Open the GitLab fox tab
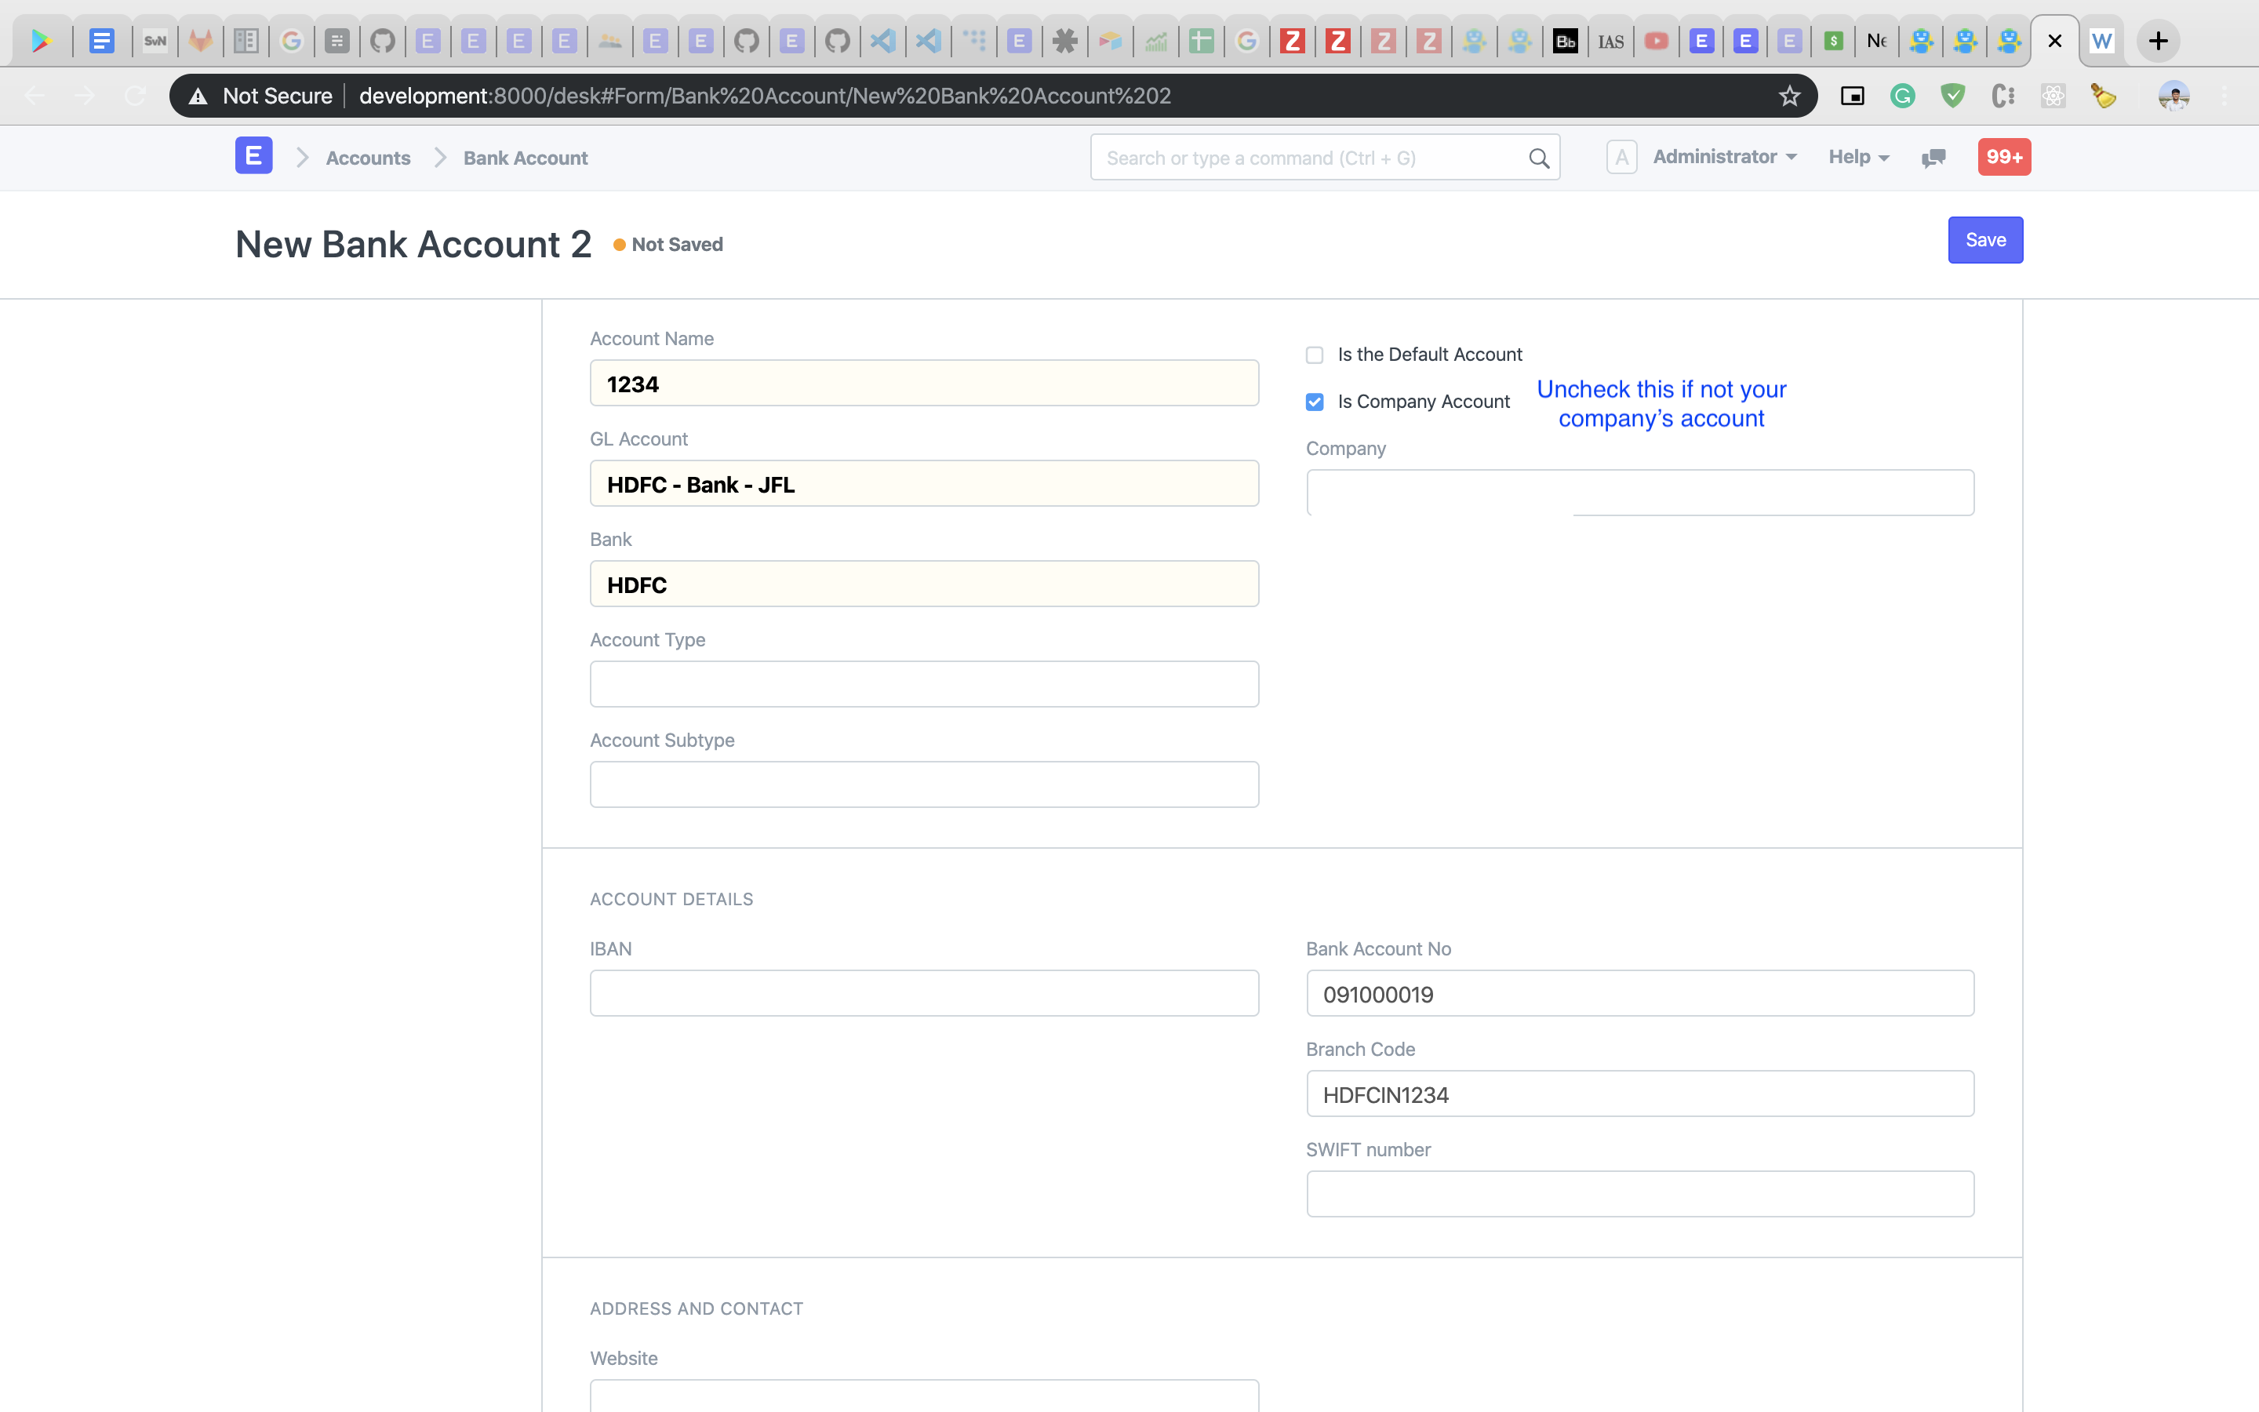This screenshot has height=1412, width=2259. click(x=201, y=41)
